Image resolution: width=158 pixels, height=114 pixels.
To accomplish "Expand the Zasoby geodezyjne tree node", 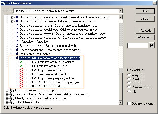I will [12, 50].
